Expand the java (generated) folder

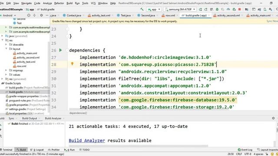[2, 36]
